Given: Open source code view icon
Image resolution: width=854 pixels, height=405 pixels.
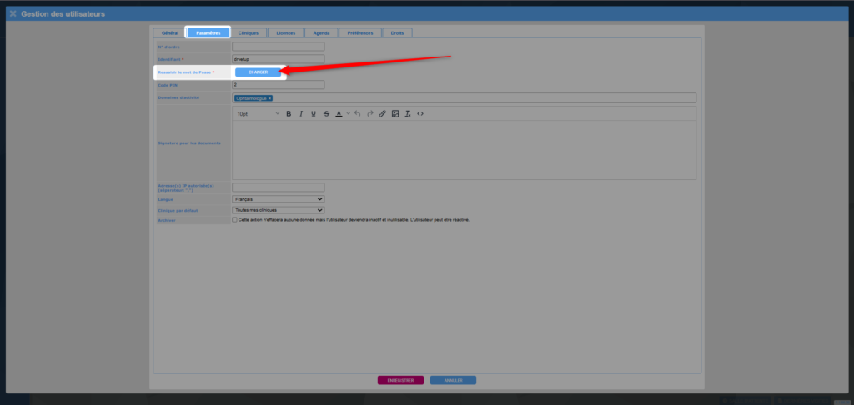Looking at the screenshot, I should click(x=420, y=113).
